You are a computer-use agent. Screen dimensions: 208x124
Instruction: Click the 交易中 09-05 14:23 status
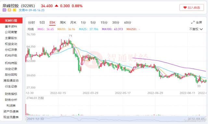32,10
